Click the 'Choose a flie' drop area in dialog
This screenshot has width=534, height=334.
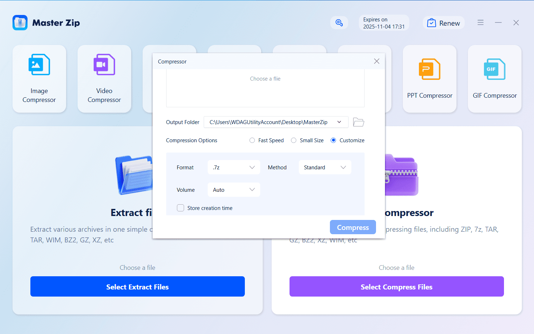tap(265, 88)
